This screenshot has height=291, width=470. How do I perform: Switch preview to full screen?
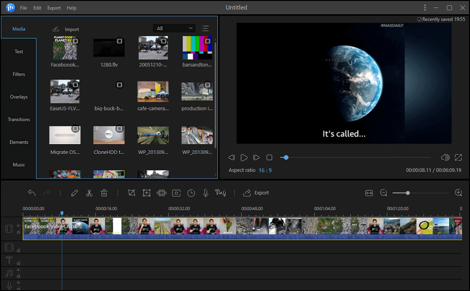click(x=458, y=158)
